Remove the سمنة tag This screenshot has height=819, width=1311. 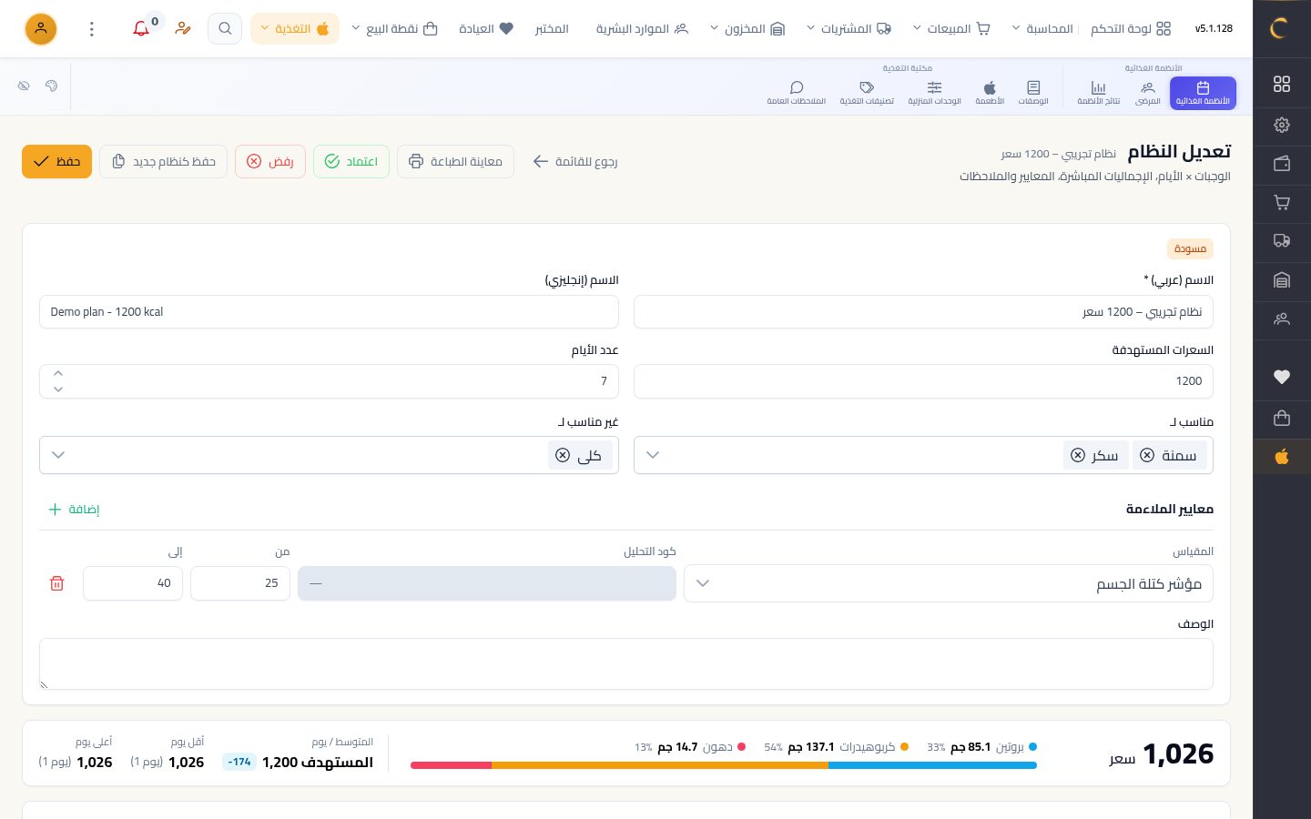tap(1147, 455)
